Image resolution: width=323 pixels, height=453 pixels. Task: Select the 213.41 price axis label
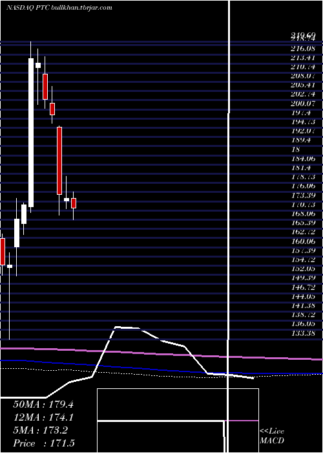[303, 58]
